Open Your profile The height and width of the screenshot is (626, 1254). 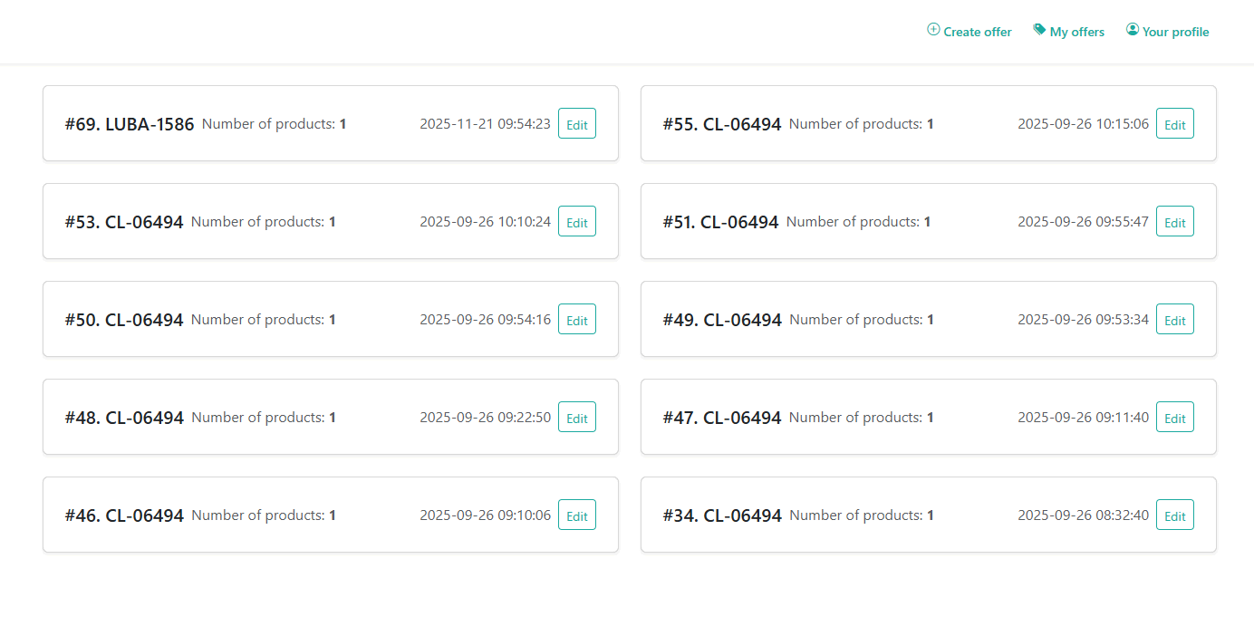coord(1175,31)
